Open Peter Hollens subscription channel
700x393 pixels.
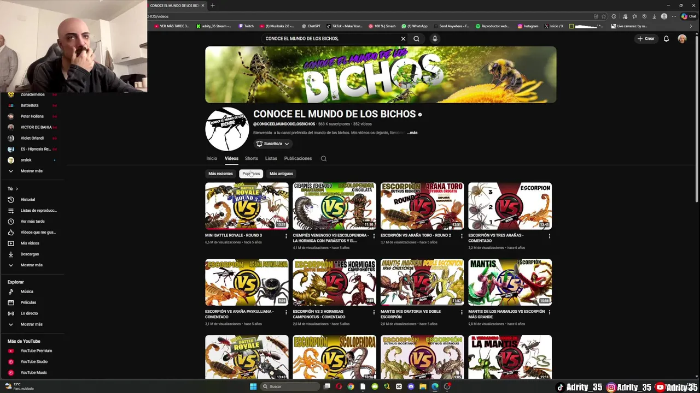coord(32,116)
